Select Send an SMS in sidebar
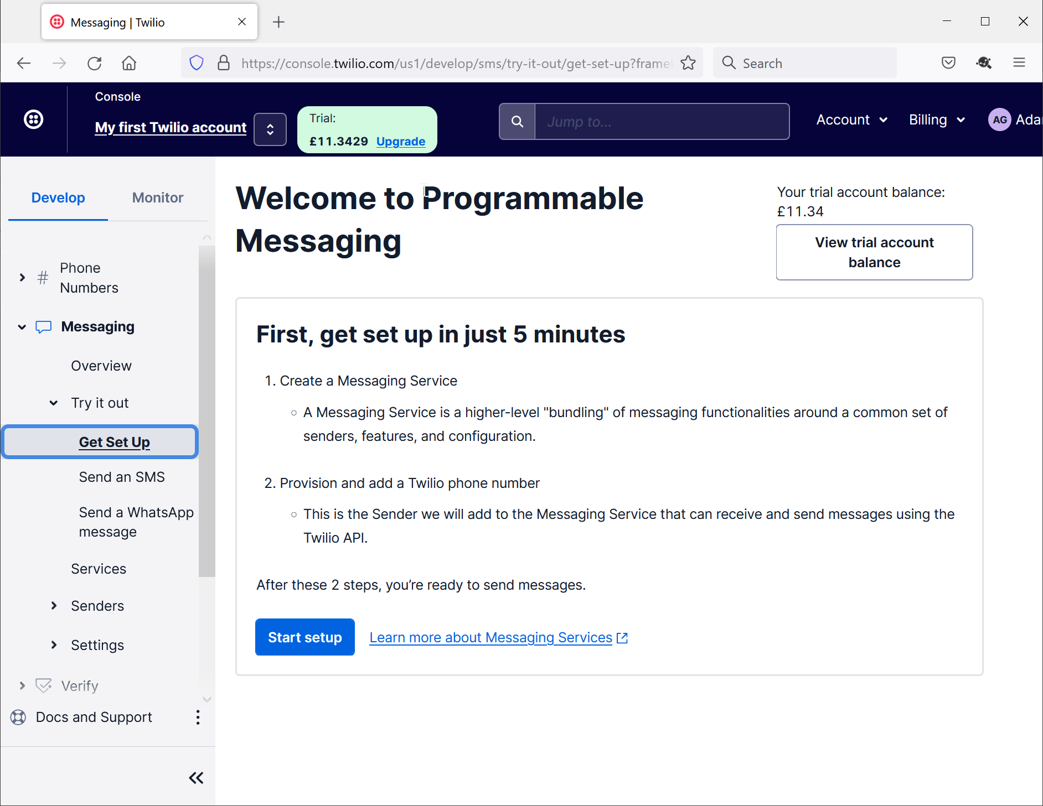Image resolution: width=1043 pixels, height=806 pixels. click(122, 477)
